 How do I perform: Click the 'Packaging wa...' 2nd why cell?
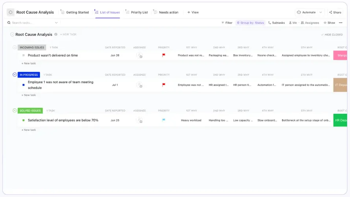coord(218,55)
